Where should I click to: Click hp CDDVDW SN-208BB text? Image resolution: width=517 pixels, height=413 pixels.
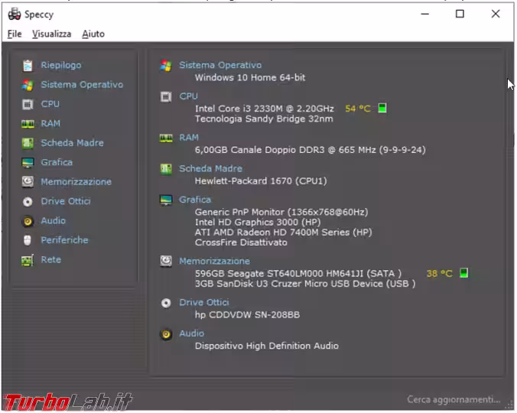click(247, 314)
